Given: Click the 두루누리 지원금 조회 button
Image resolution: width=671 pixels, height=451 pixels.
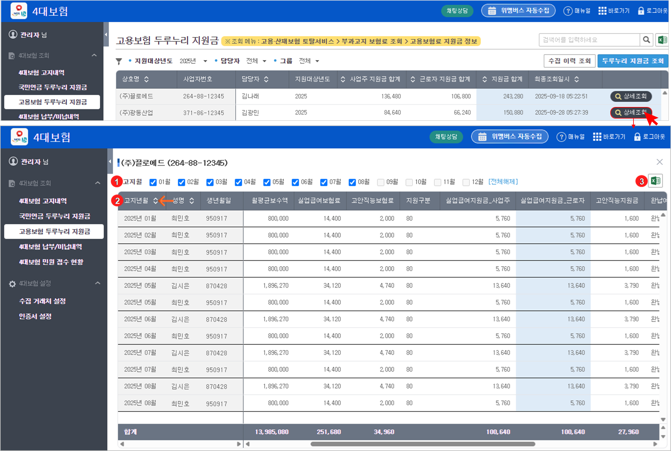Looking at the screenshot, I should click(x=633, y=61).
